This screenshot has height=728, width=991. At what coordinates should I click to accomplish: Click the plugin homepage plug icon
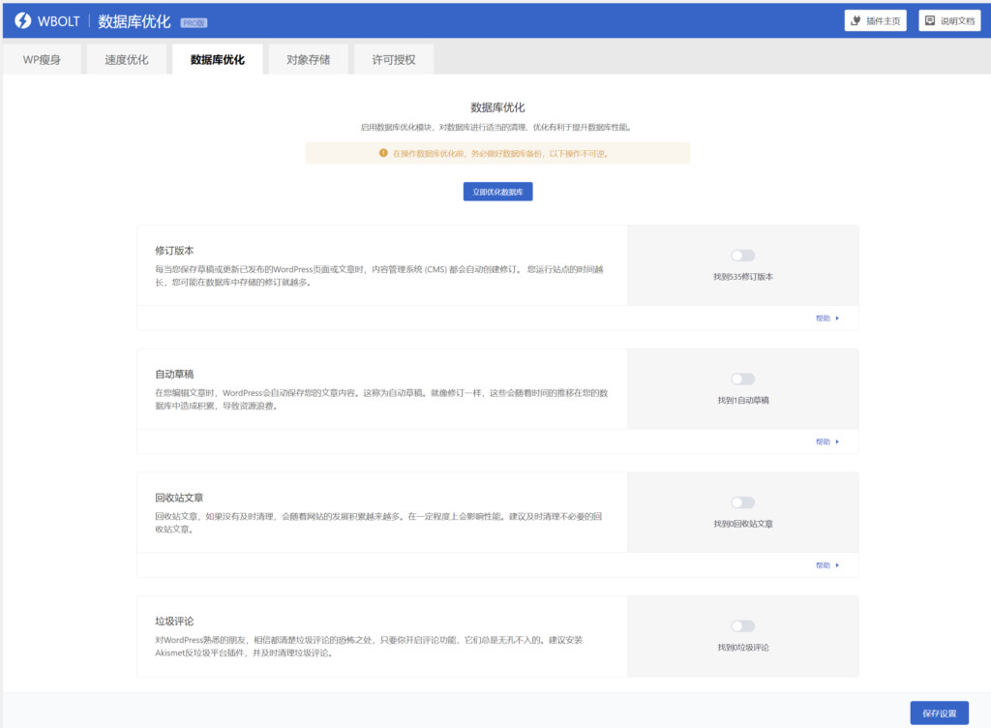(x=856, y=20)
